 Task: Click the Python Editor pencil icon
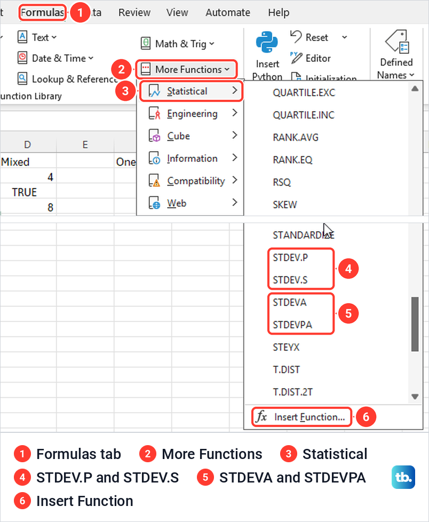coord(296,58)
